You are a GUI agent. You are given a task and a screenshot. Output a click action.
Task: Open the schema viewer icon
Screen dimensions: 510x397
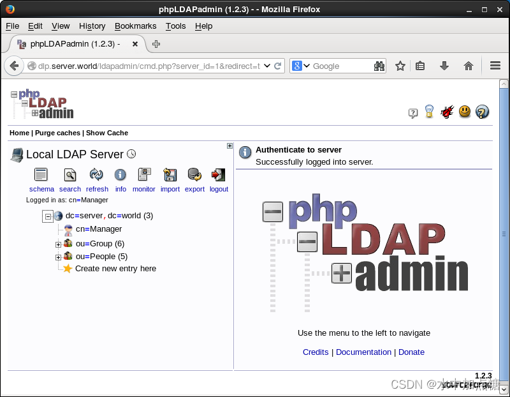[41, 174]
